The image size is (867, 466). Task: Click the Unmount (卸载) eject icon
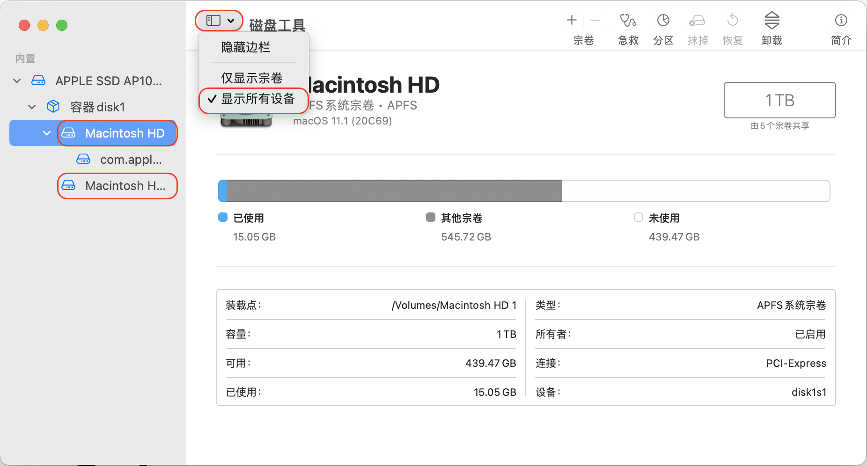(771, 21)
